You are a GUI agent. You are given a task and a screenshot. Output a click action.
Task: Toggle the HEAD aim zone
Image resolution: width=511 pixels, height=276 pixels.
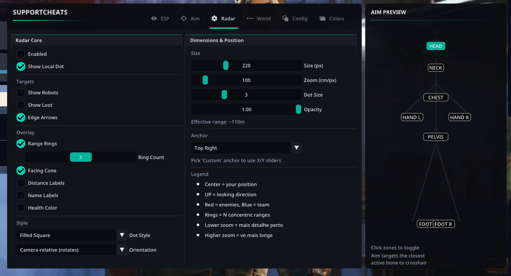[436, 46]
